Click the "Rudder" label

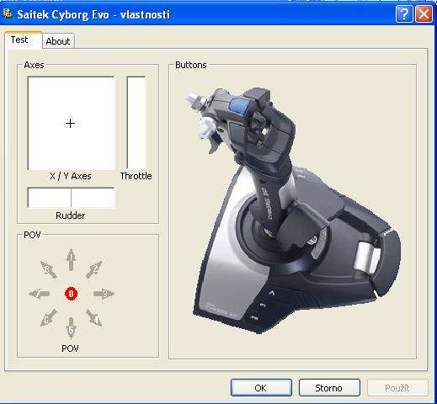71,215
